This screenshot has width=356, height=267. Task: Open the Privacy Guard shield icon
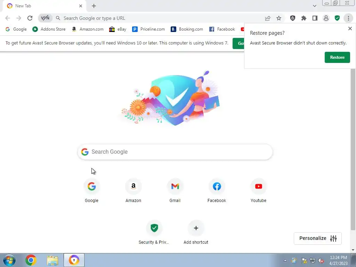click(293, 18)
